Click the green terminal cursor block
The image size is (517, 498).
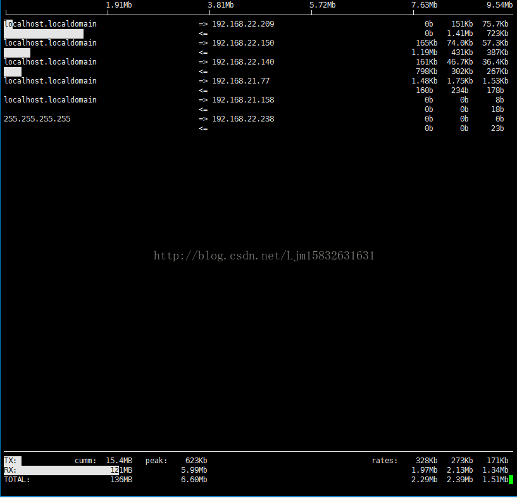511,480
